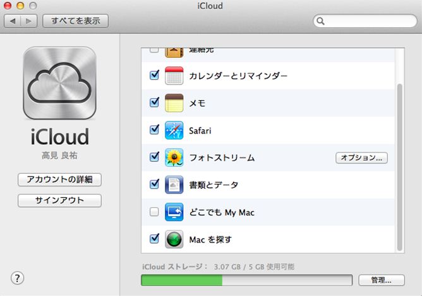Screen dimensions: 422x296
Task: Focus the search field in toolbar
Action: point(365,21)
